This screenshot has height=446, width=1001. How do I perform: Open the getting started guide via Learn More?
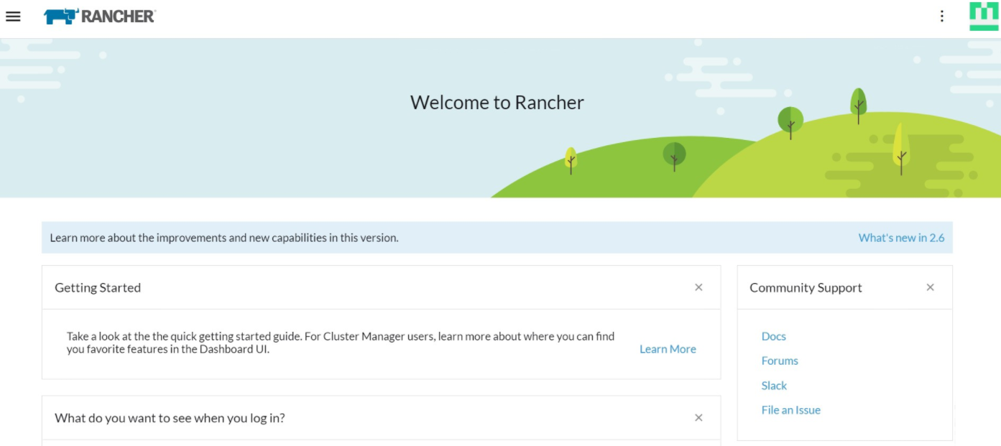(x=667, y=348)
